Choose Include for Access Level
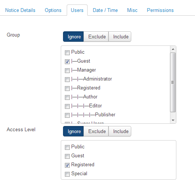Image resolution: width=195 pixels, height=189 pixels. (121, 132)
